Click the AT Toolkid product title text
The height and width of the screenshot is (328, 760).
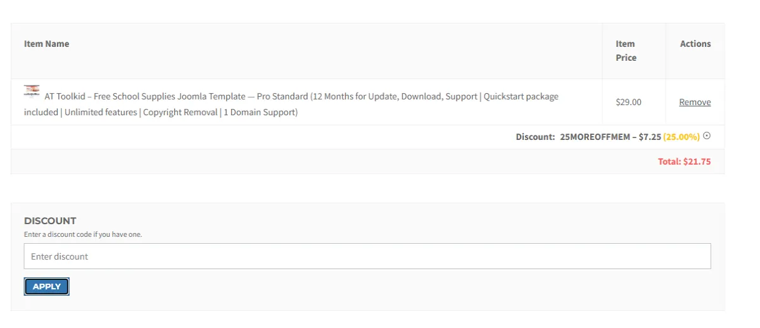tap(144, 97)
